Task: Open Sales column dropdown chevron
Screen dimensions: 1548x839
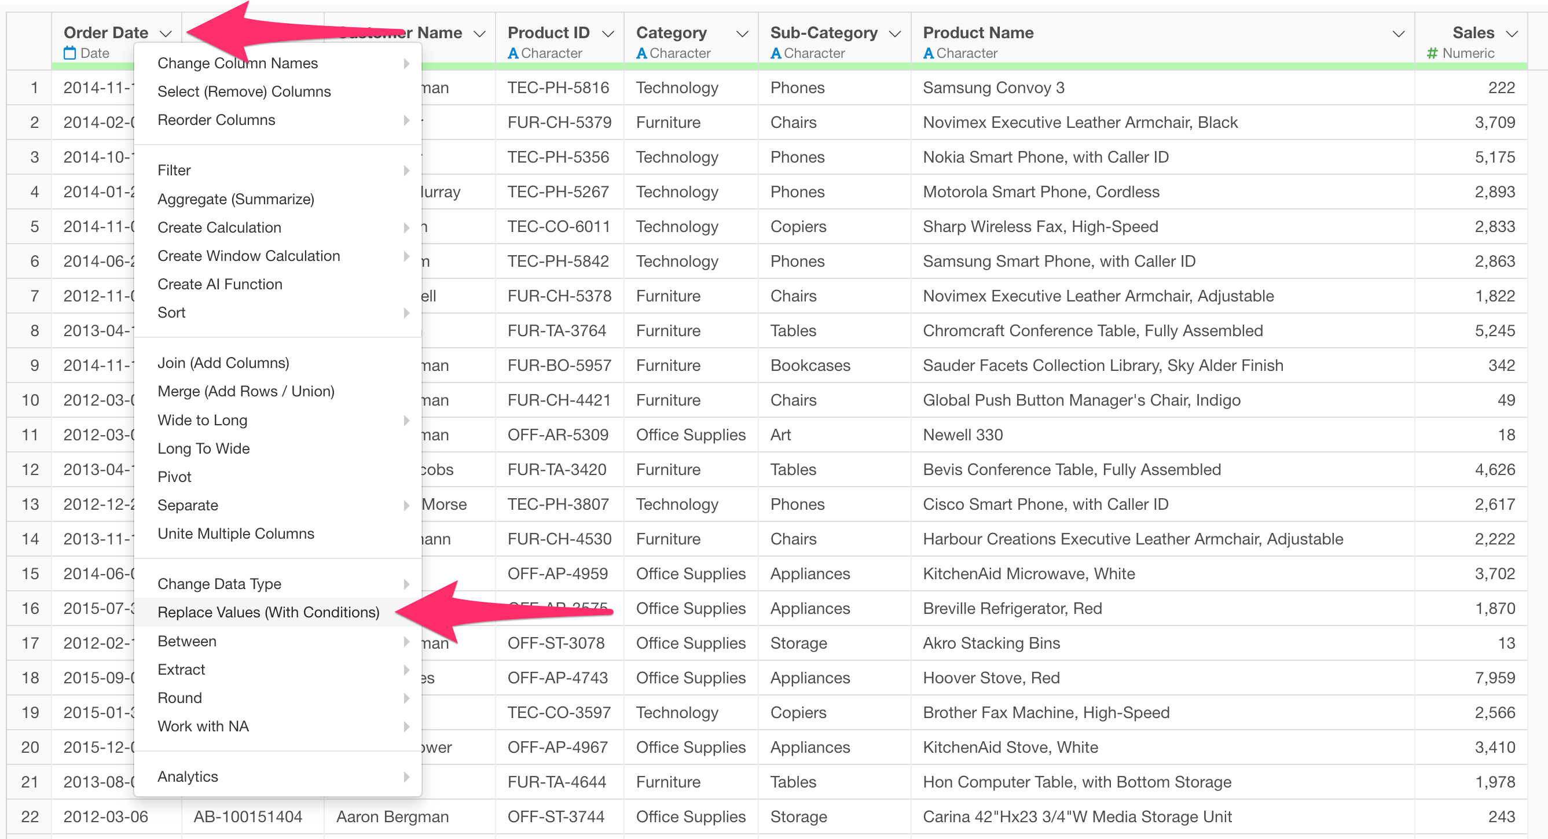Action: click(1512, 34)
